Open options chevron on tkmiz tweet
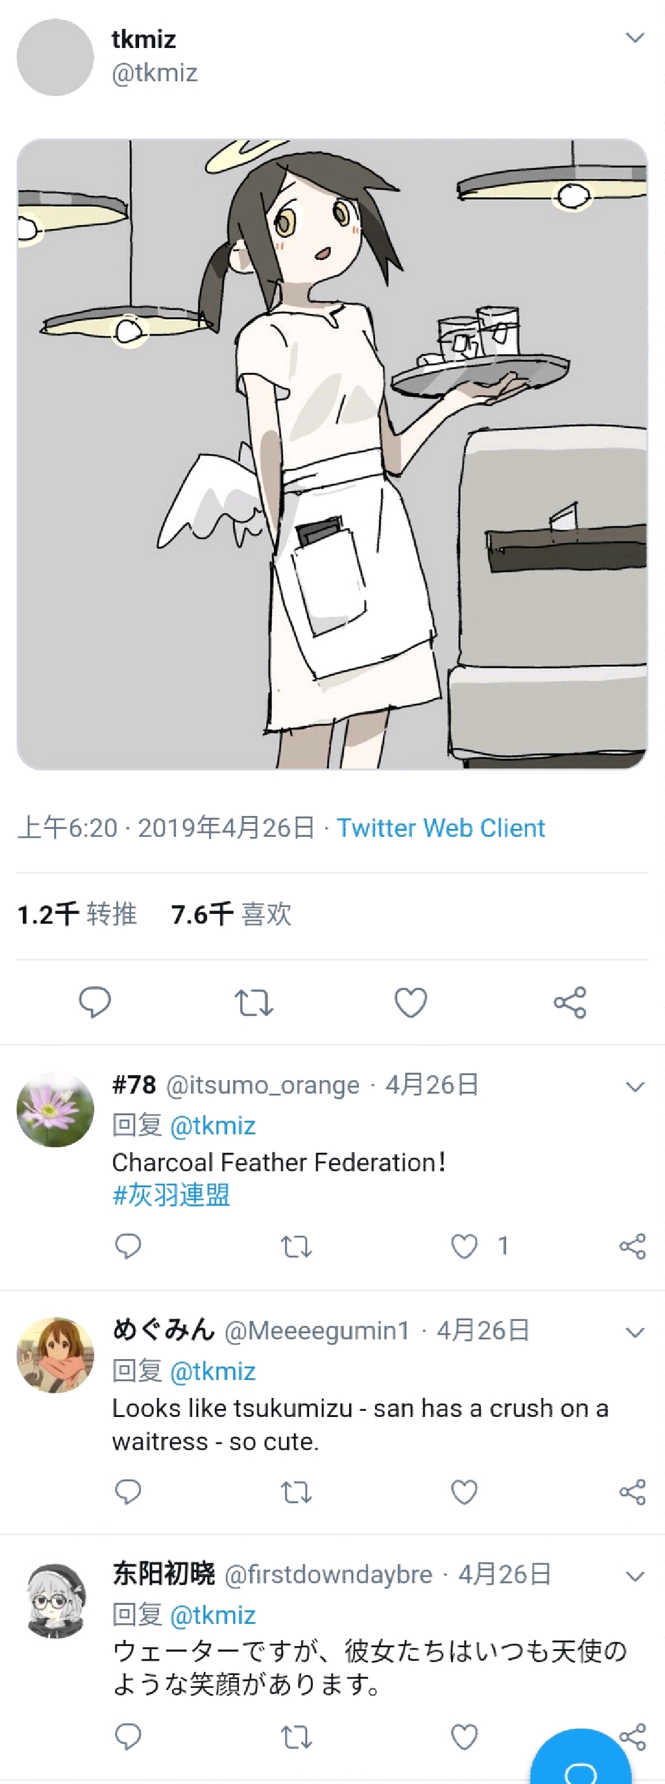This screenshot has width=665, height=1784. pos(635,38)
